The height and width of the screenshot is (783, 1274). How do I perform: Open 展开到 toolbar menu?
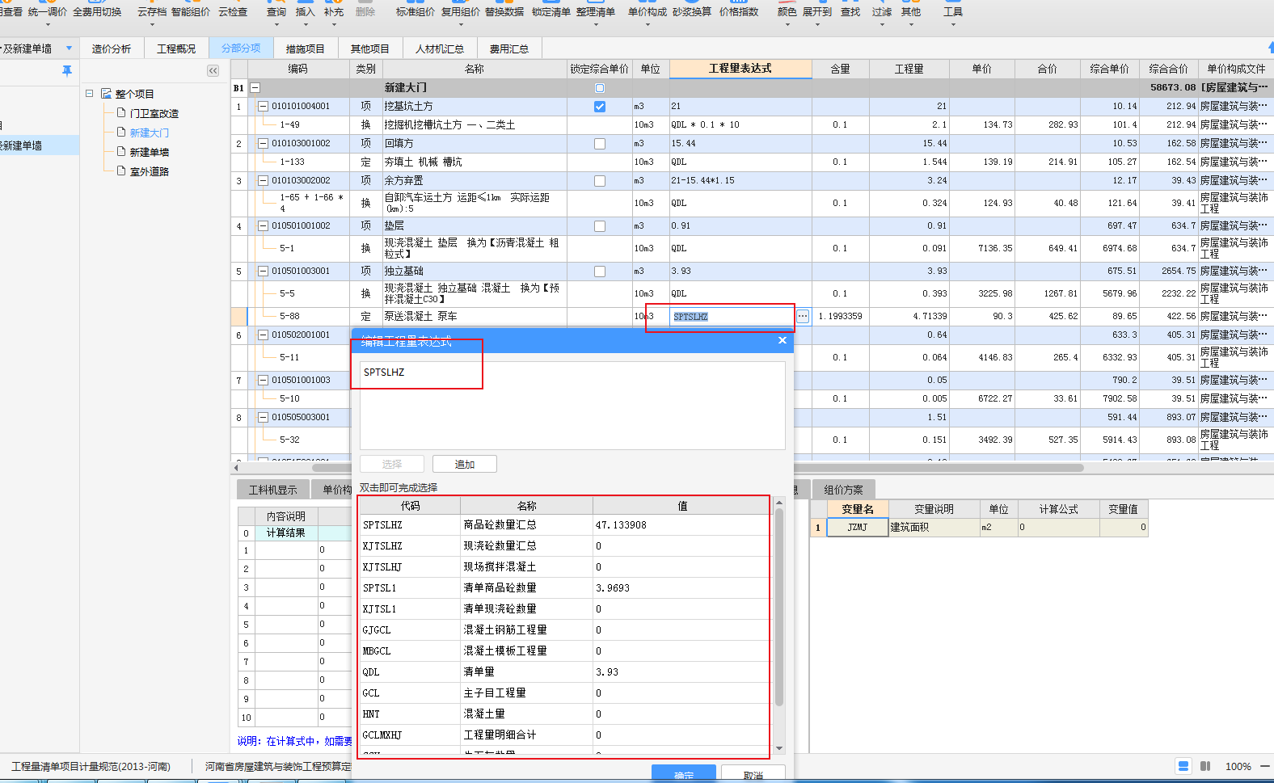click(817, 12)
